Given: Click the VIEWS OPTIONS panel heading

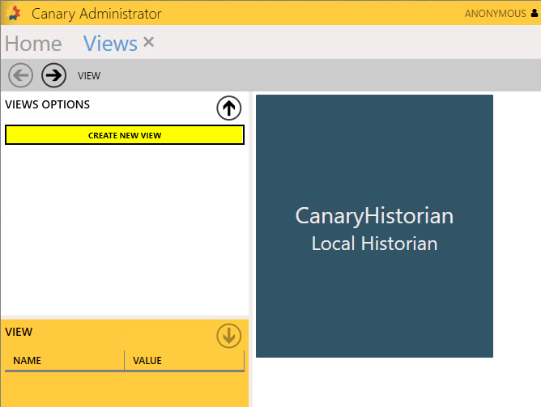Looking at the screenshot, I should 48,104.
